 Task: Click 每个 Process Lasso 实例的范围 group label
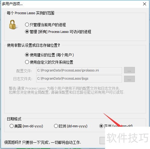[x=30, y=13]
